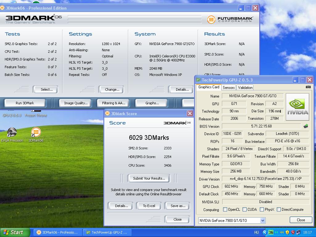This screenshot has width=316, height=237.
Task: Click Save as... button
Action: (177, 206)
